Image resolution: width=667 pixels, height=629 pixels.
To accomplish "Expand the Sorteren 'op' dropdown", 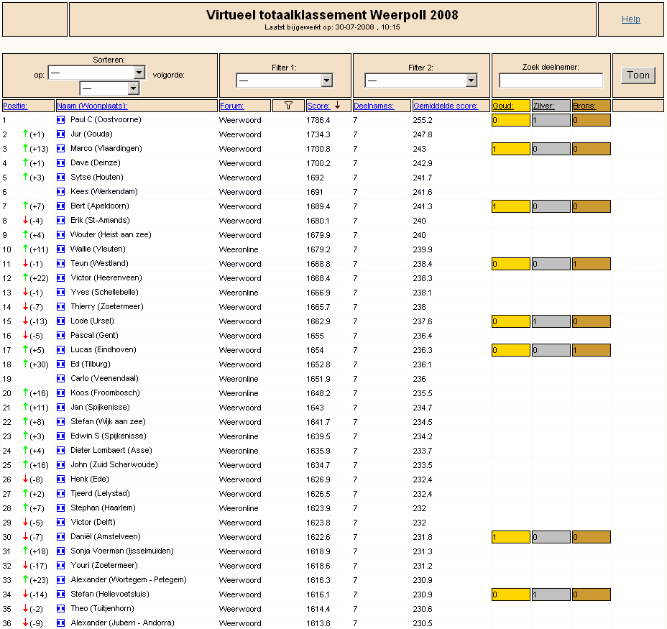I will coord(97,73).
